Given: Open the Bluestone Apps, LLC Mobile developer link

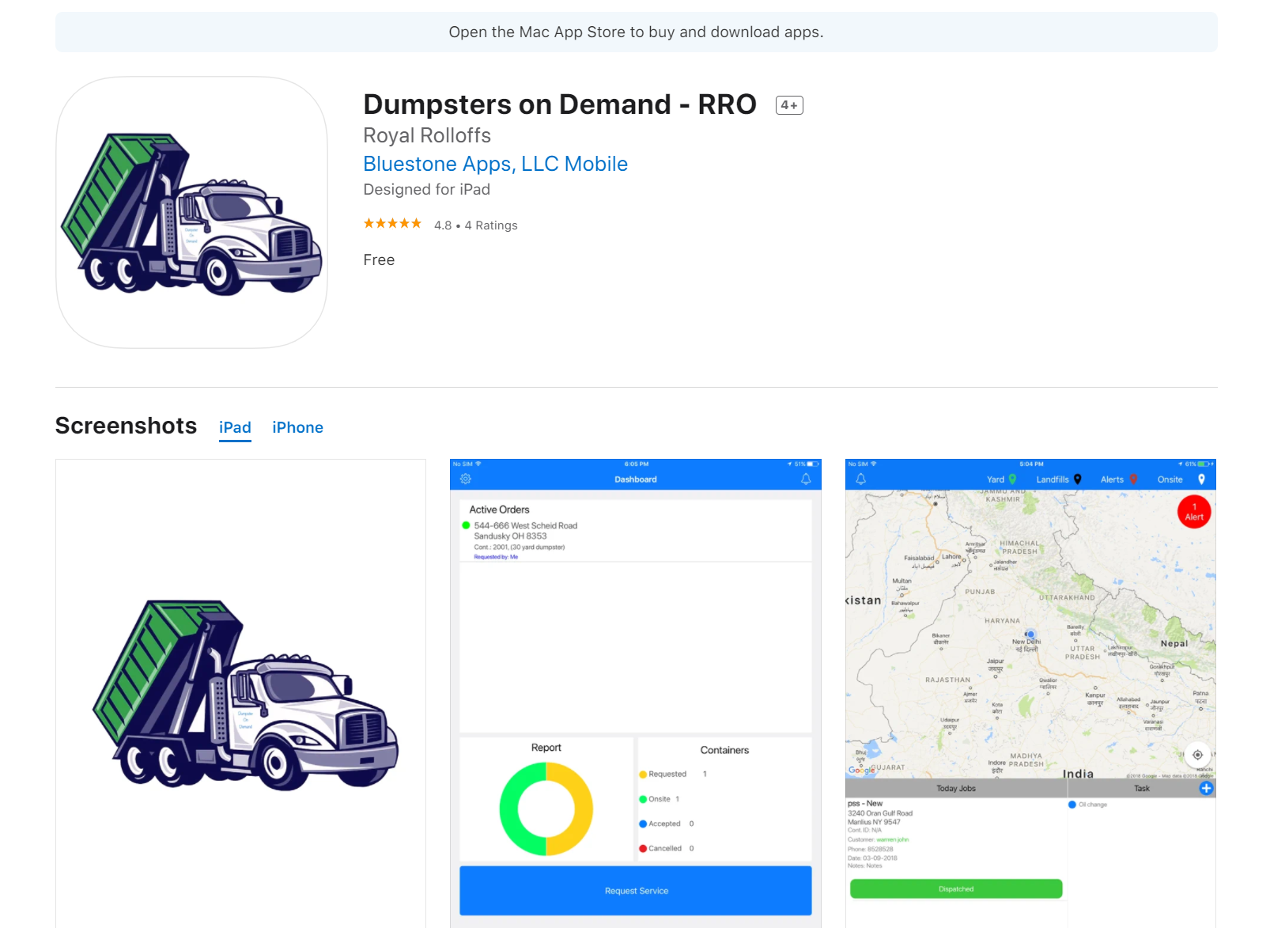Looking at the screenshot, I should (x=495, y=164).
